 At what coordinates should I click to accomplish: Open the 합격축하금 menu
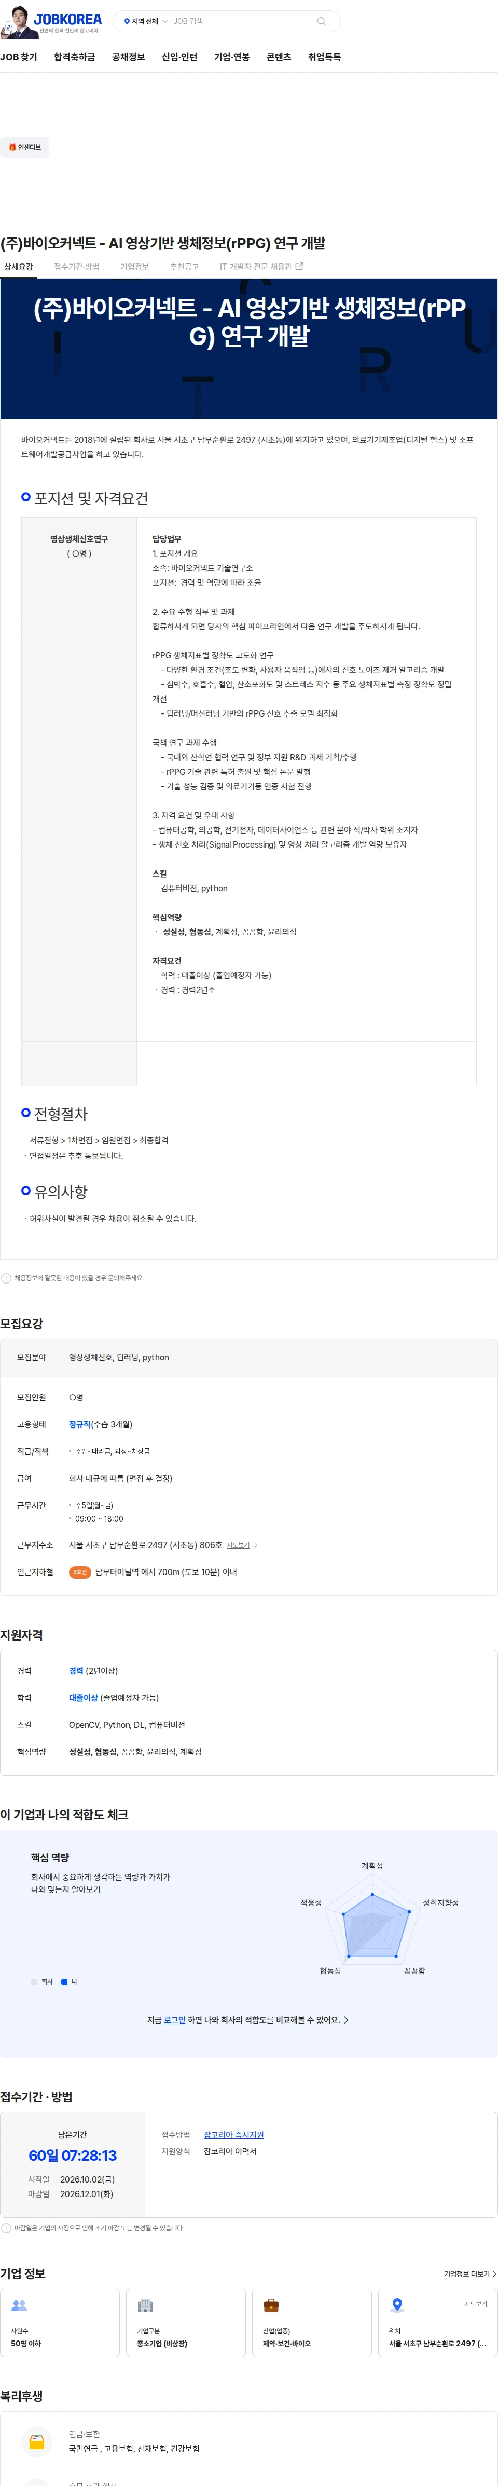74,57
